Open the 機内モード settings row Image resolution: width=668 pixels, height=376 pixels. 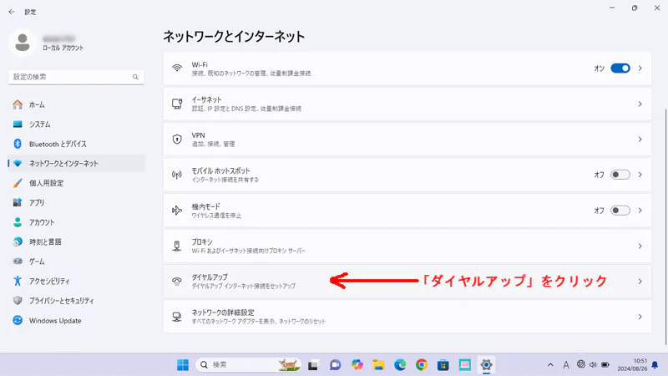pos(407,211)
